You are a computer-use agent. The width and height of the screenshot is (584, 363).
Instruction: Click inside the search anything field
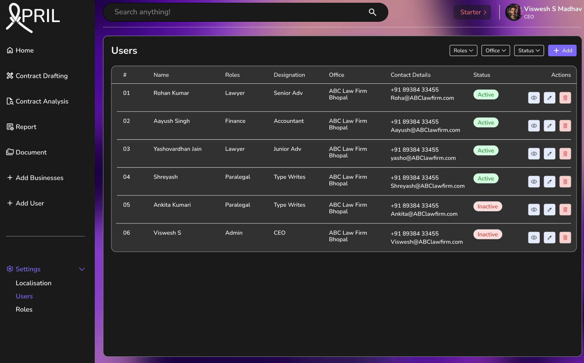[233, 12]
